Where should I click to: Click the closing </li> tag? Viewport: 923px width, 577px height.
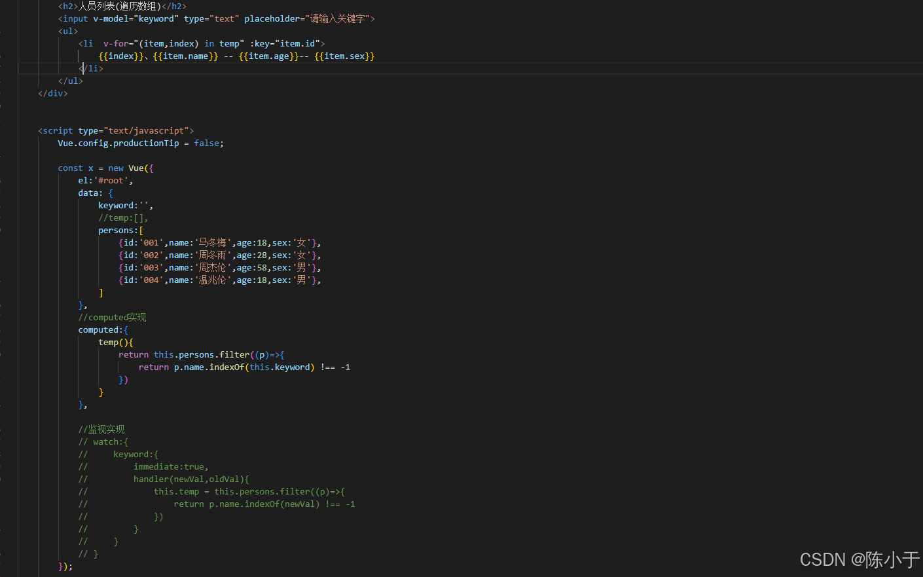pos(91,68)
